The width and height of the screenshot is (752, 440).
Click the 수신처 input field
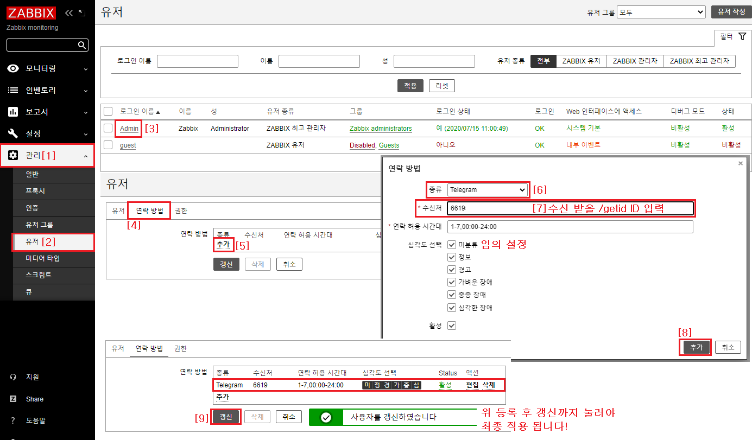[570, 208]
